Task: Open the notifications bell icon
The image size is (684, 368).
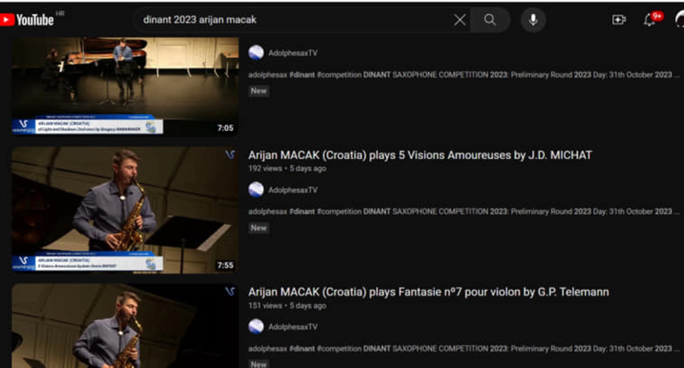Action: (649, 20)
